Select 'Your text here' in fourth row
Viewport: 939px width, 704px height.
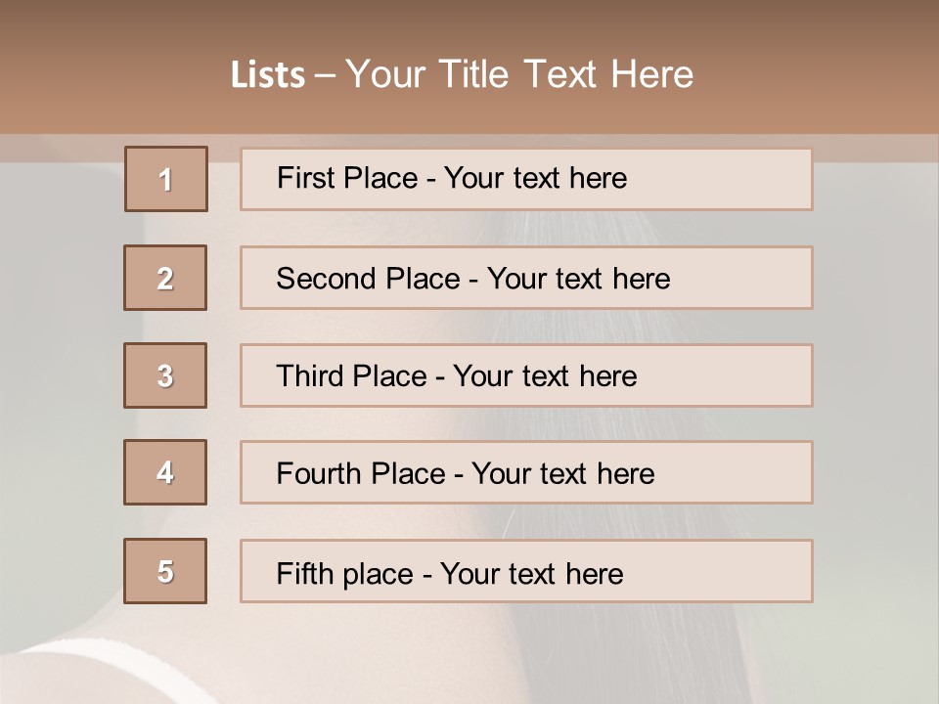(x=563, y=473)
